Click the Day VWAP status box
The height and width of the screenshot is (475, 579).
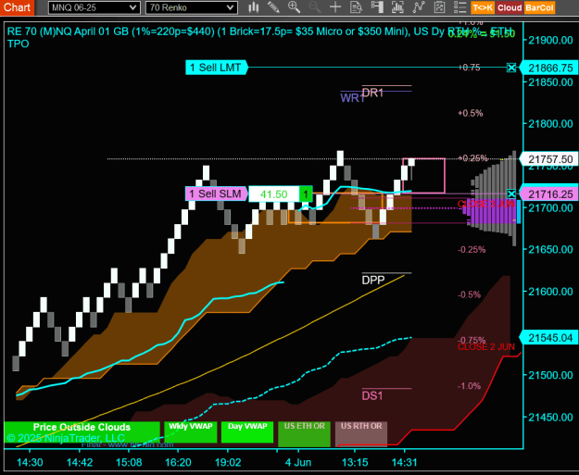tap(247, 431)
